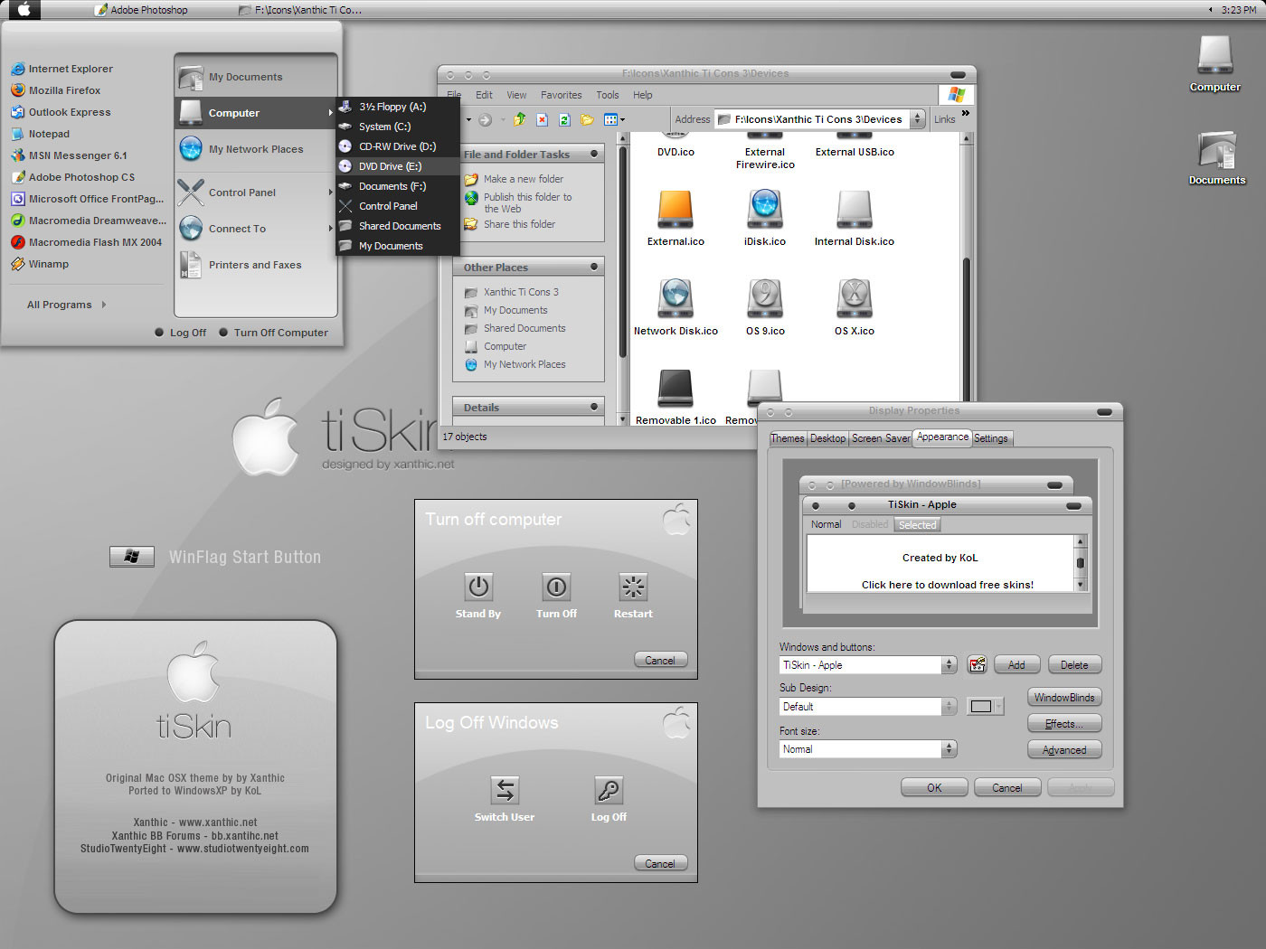Click the Restart icon in shutdown dialog
This screenshot has width=1266, height=949.
[633, 587]
